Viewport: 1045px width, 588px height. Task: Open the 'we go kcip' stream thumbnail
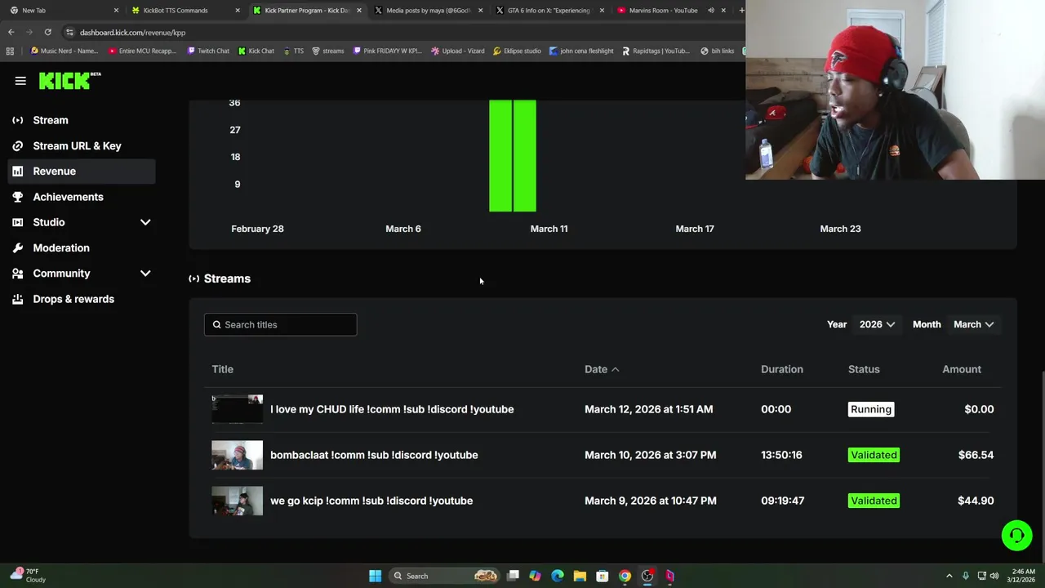coord(237,501)
